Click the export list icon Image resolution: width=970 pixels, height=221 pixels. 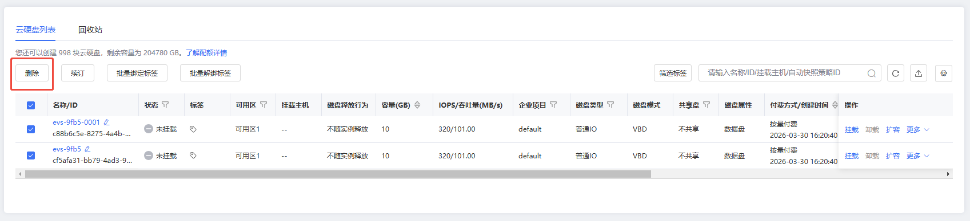coord(919,73)
